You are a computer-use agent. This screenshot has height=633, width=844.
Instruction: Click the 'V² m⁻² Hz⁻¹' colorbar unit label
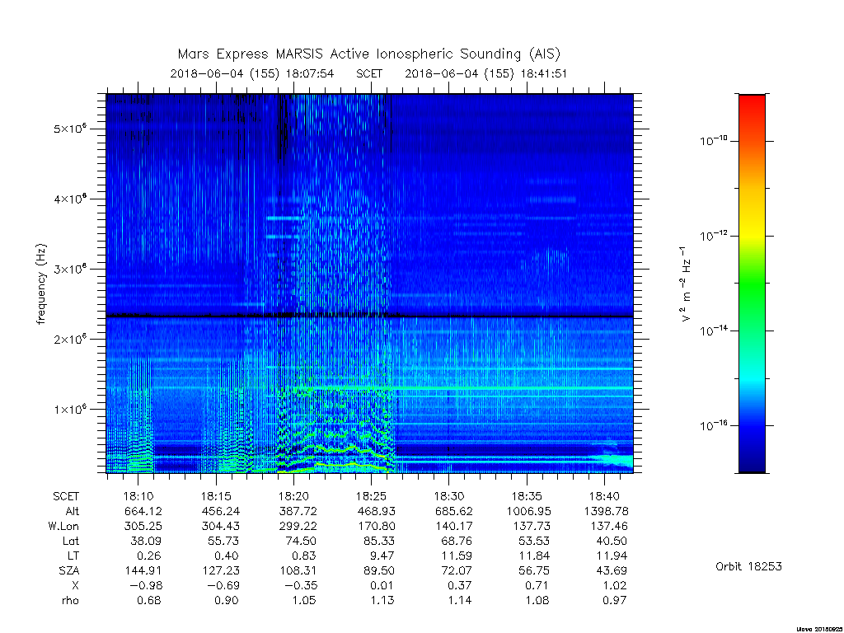685,284
